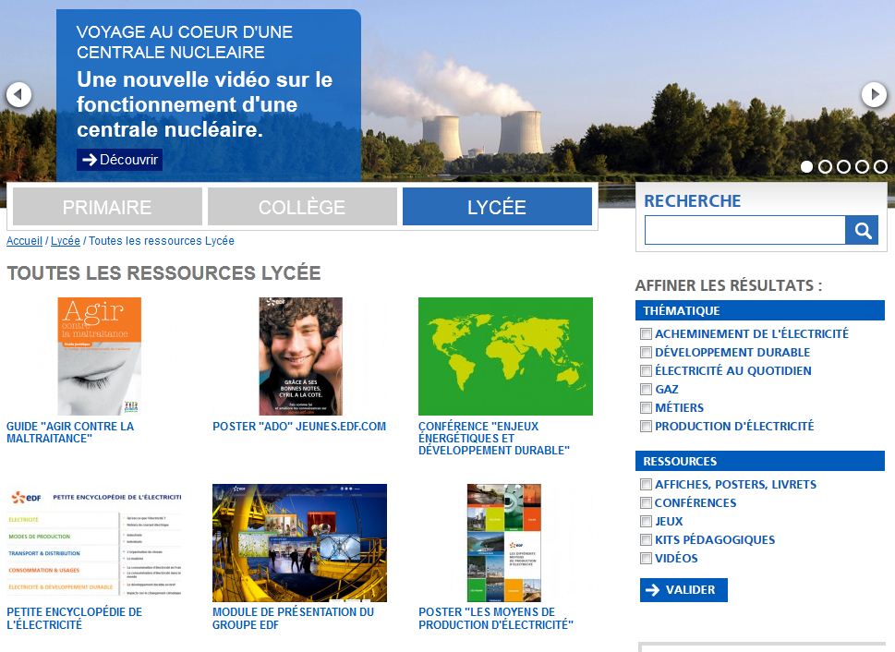Open EDF group presentation module thumbnail
The image size is (895, 652).
(299, 543)
